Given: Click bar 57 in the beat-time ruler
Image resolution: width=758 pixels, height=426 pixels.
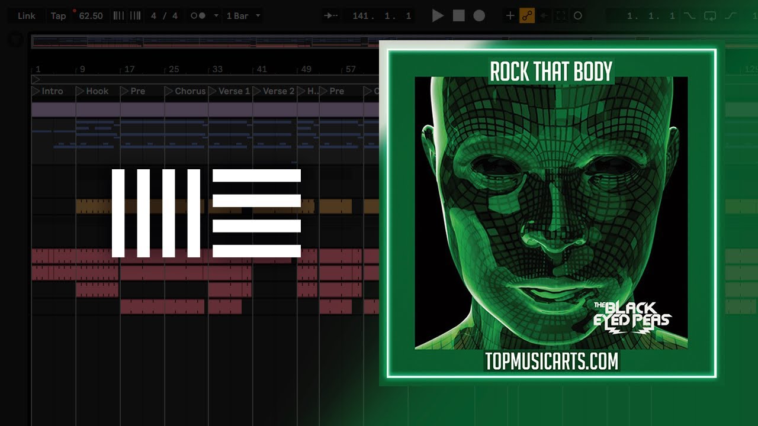Looking at the screenshot, I should coord(351,69).
